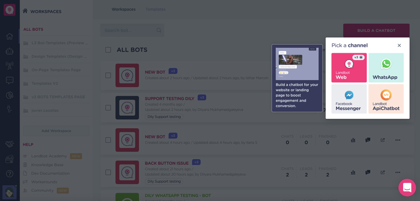The image size is (420, 201).
Task: Click Dily Support testing tag under Support Testing Dily
Action: click(x=164, y=117)
